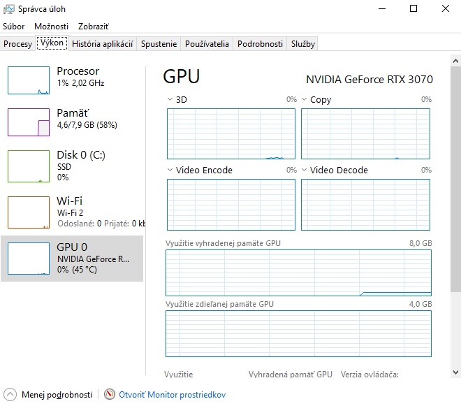The width and height of the screenshot is (461, 406).
Task: Switch to the Služby tab
Action: 303,44
